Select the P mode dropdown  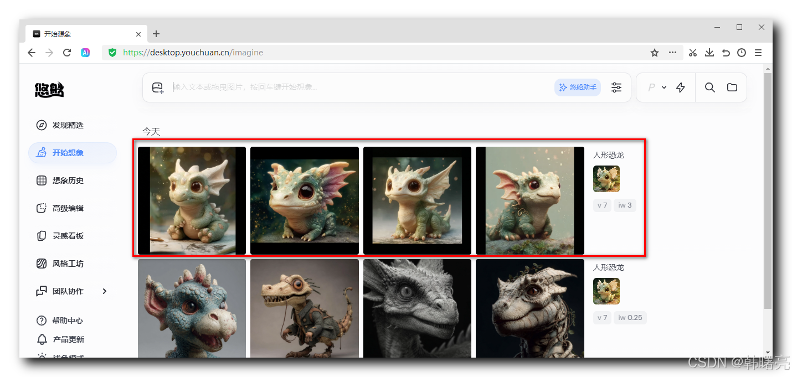point(657,87)
